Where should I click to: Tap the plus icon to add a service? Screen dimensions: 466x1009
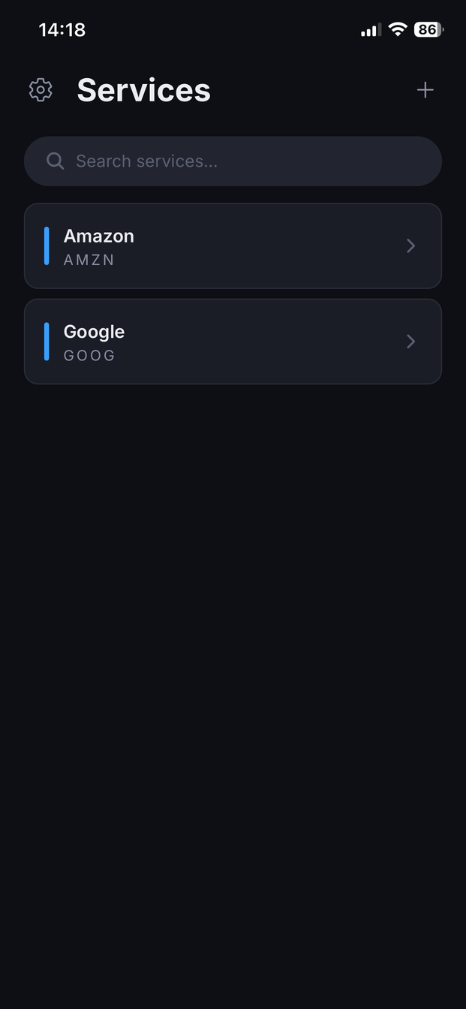pyautogui.click(x=425, y=89)
